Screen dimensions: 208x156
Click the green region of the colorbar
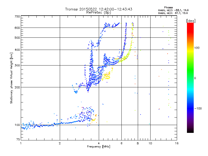[x=190, y=69]
